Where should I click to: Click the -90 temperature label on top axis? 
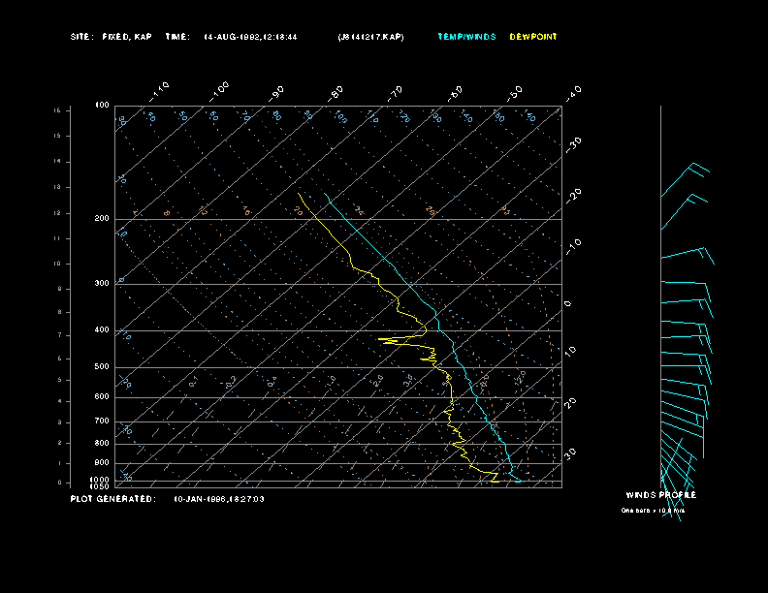tap(275, 94)
